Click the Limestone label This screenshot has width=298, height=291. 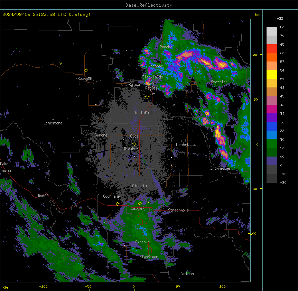point(53,123)
